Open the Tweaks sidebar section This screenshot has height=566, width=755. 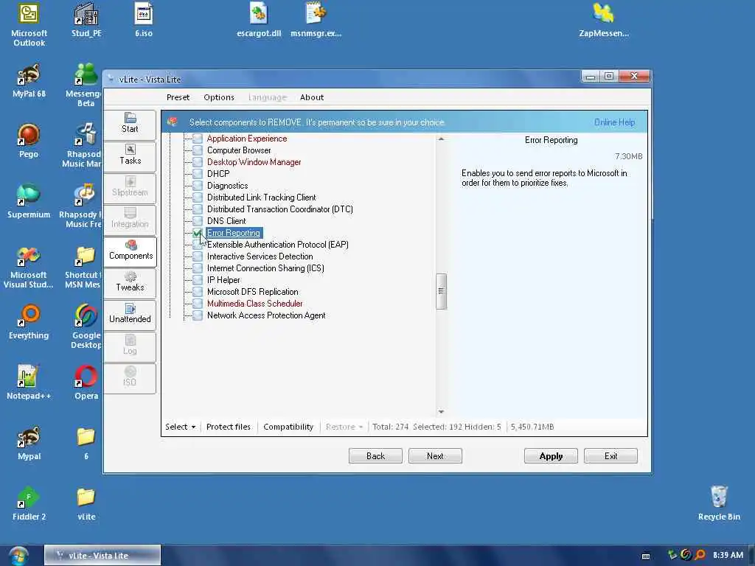point(130,282)
